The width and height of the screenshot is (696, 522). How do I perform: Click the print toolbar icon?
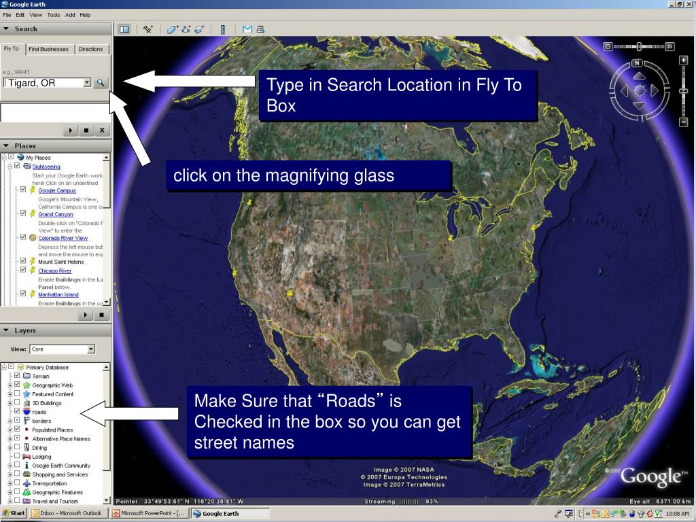pyautogui.click(x=260, y=29)
